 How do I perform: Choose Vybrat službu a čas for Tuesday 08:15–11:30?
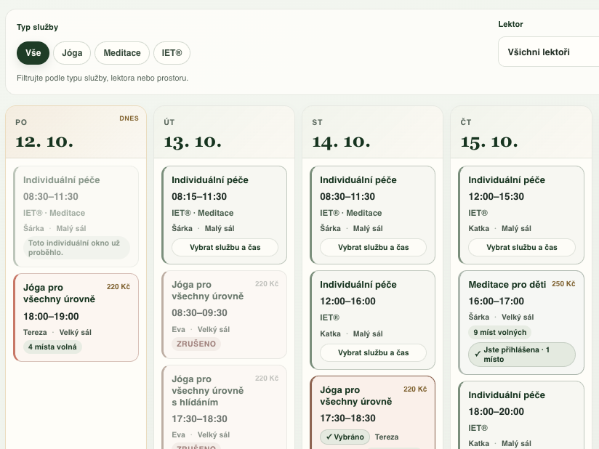225,248
